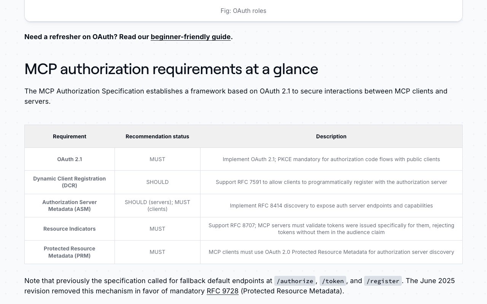Image resolution: width=487 pixels, height=304 pixels.
Task: Select the OAuth 2.1 requirement cell
Action: [70, 159]
